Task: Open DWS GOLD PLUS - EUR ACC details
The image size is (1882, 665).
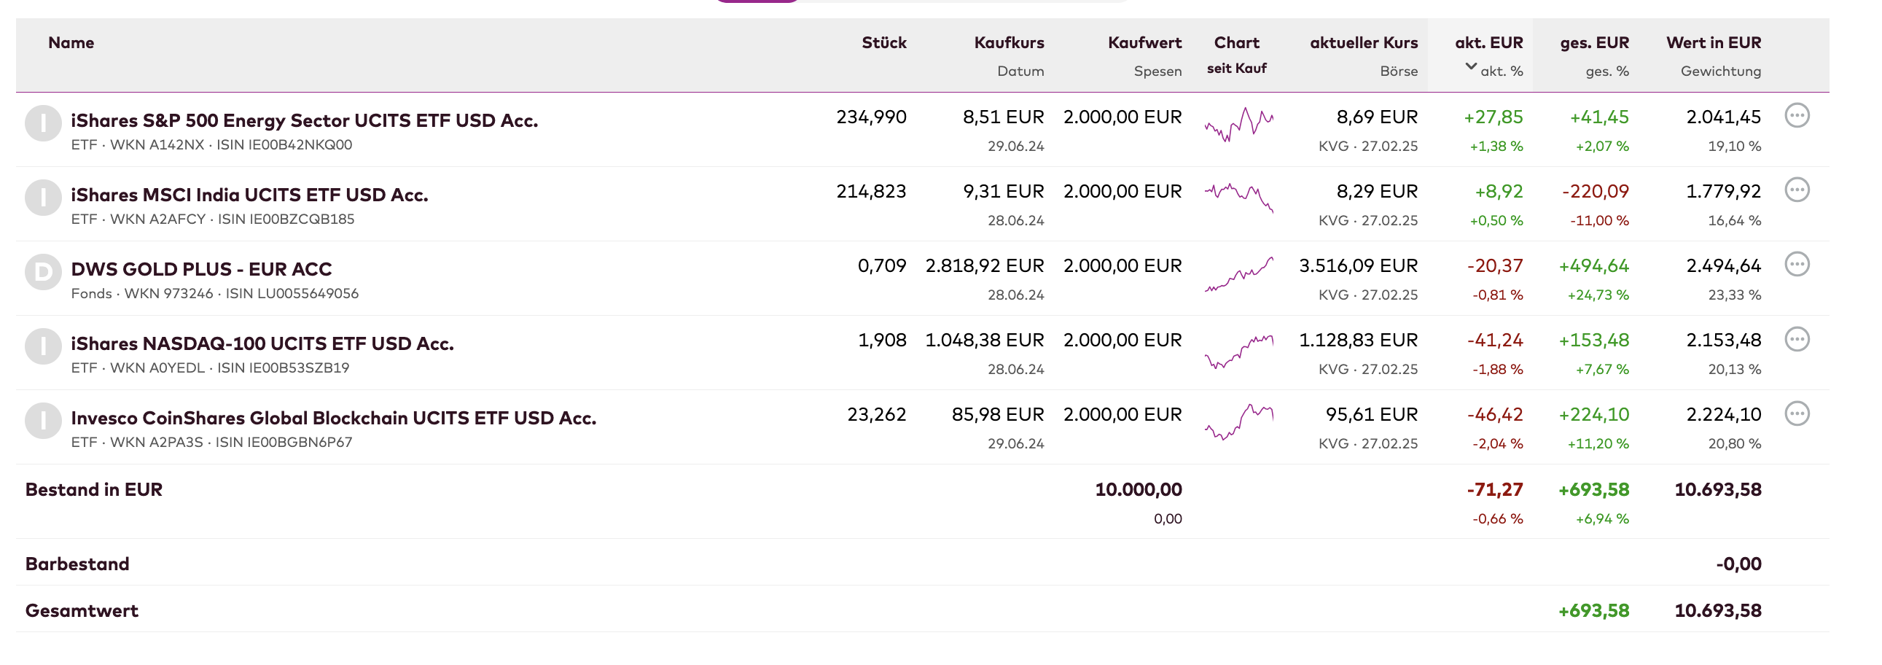Action: click(201, 269)
